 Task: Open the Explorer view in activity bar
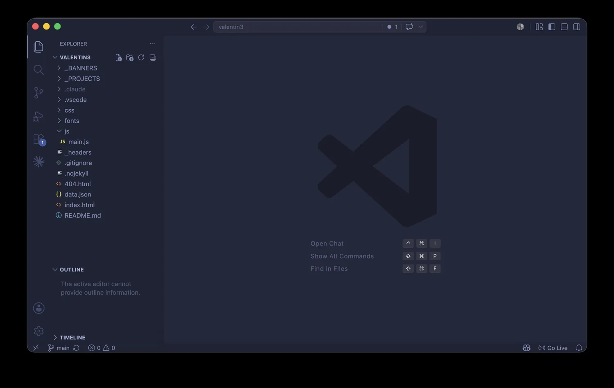38,47
